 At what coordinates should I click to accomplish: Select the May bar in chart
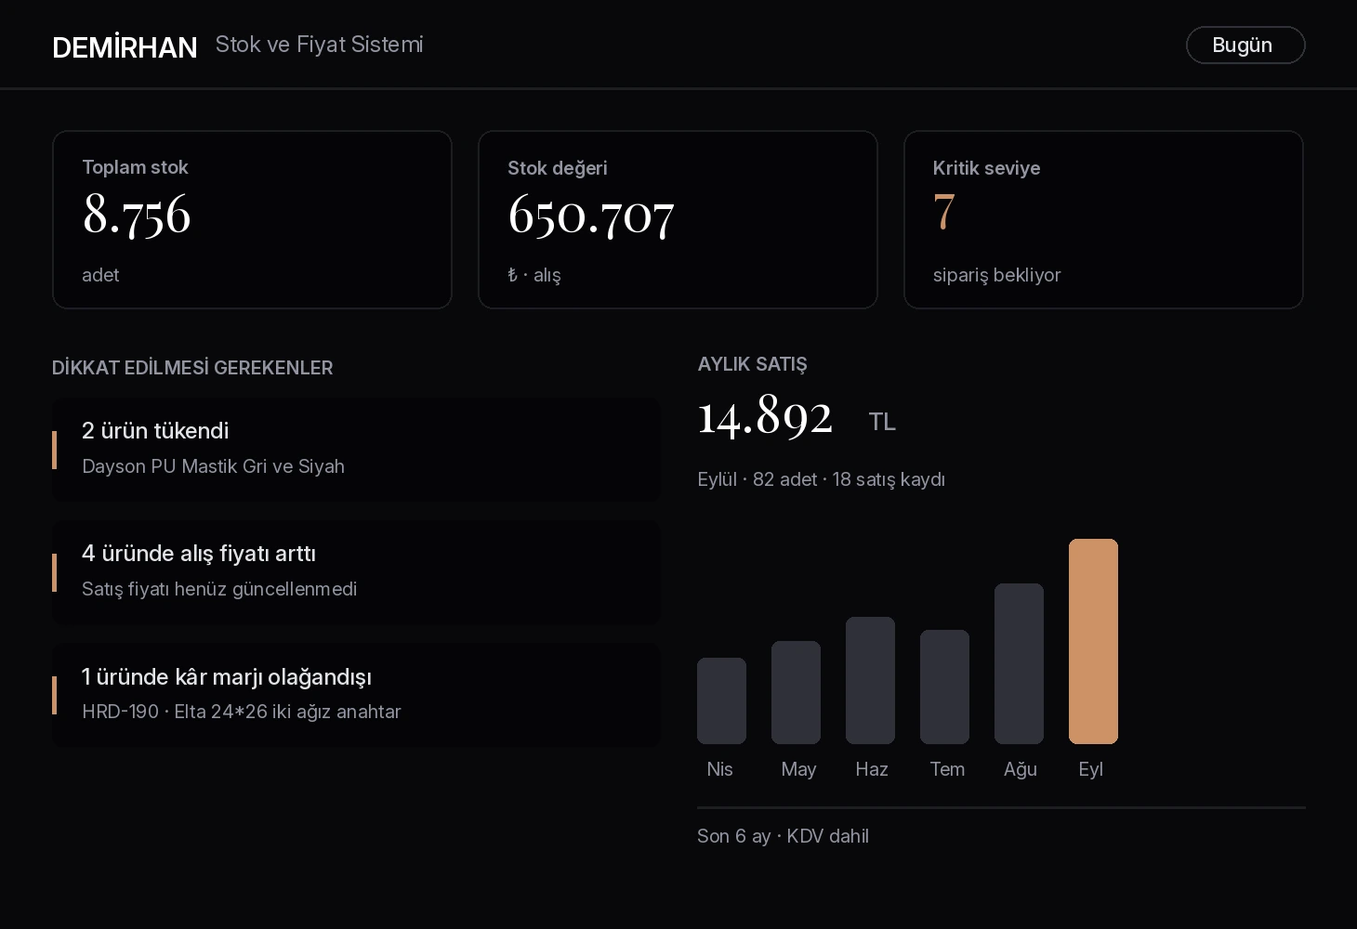coord(796,692)
